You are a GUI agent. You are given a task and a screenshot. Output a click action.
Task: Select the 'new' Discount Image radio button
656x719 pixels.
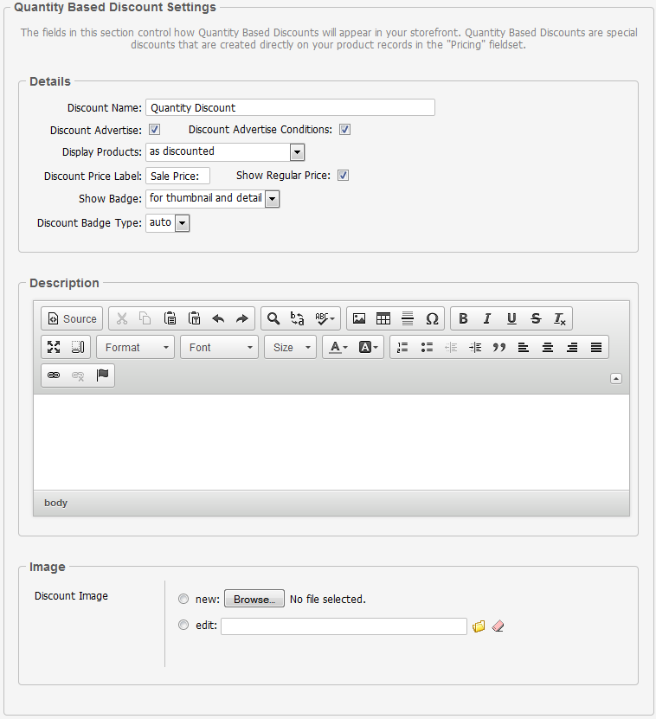183,599
